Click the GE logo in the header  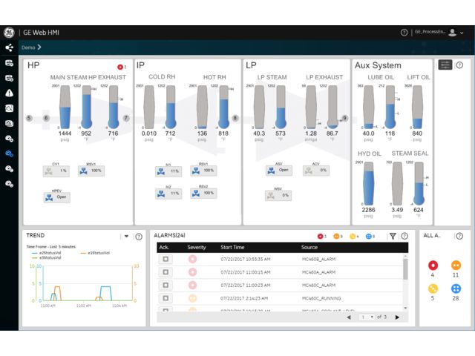click(x=9, y=33)
